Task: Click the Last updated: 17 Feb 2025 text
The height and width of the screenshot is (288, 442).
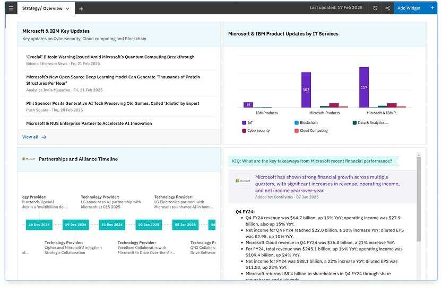Action: click(x=336, y=8)
